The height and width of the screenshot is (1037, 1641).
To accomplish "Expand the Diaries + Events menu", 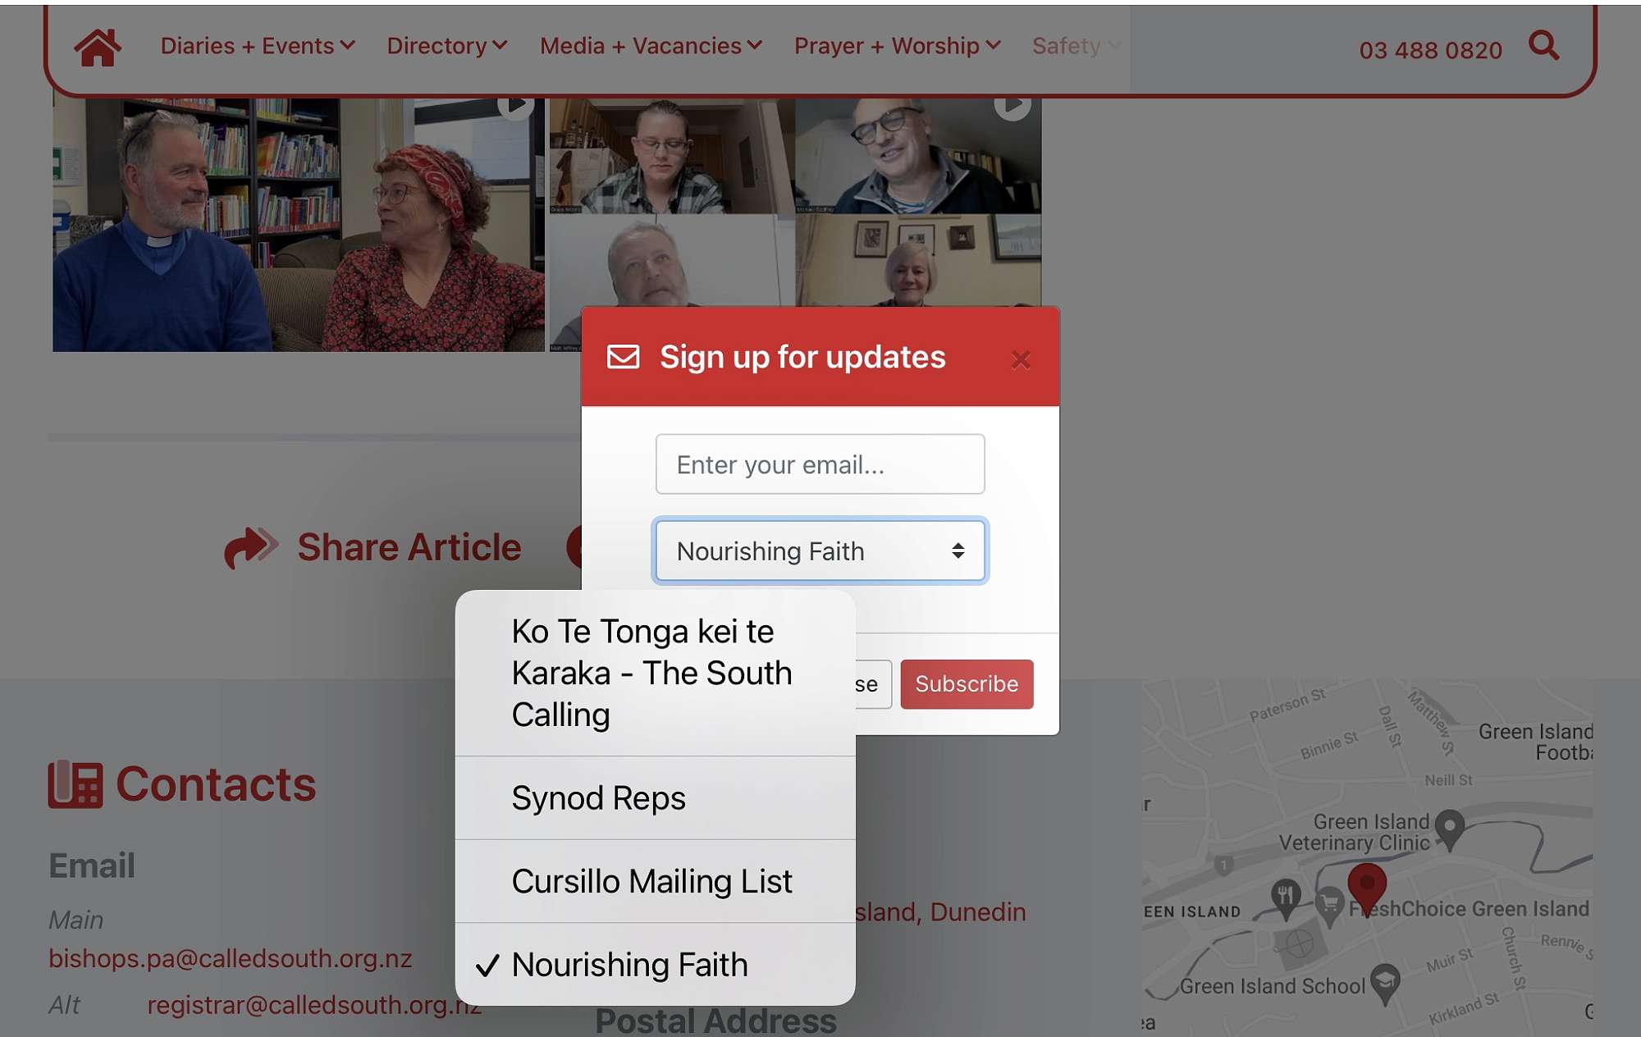I will [x=258, y=46].
